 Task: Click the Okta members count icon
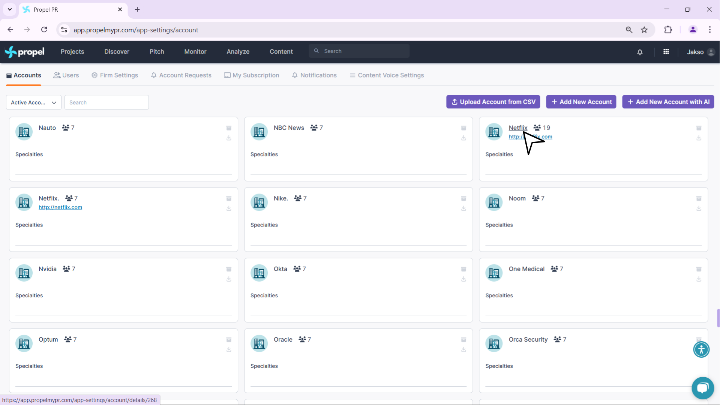point(297,269)
